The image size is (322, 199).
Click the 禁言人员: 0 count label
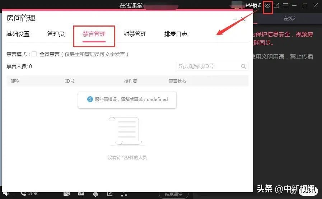click(x=19, y=66)
